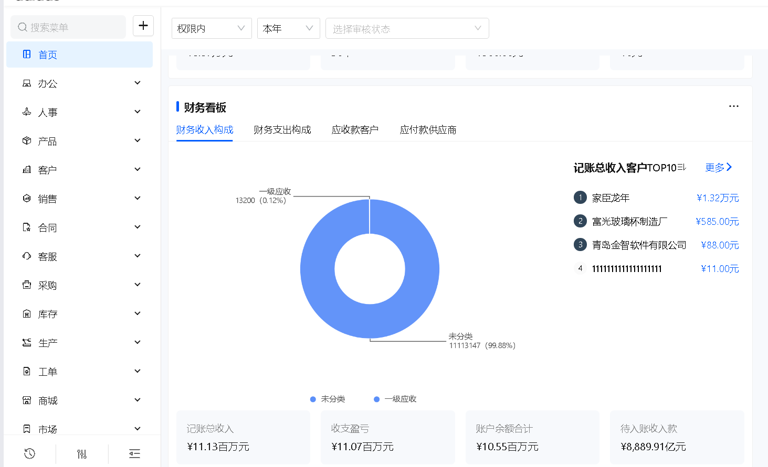Switch to the 应收款客户 tab
This screenshot has height=467, width=768.
[x=355, y=130]
